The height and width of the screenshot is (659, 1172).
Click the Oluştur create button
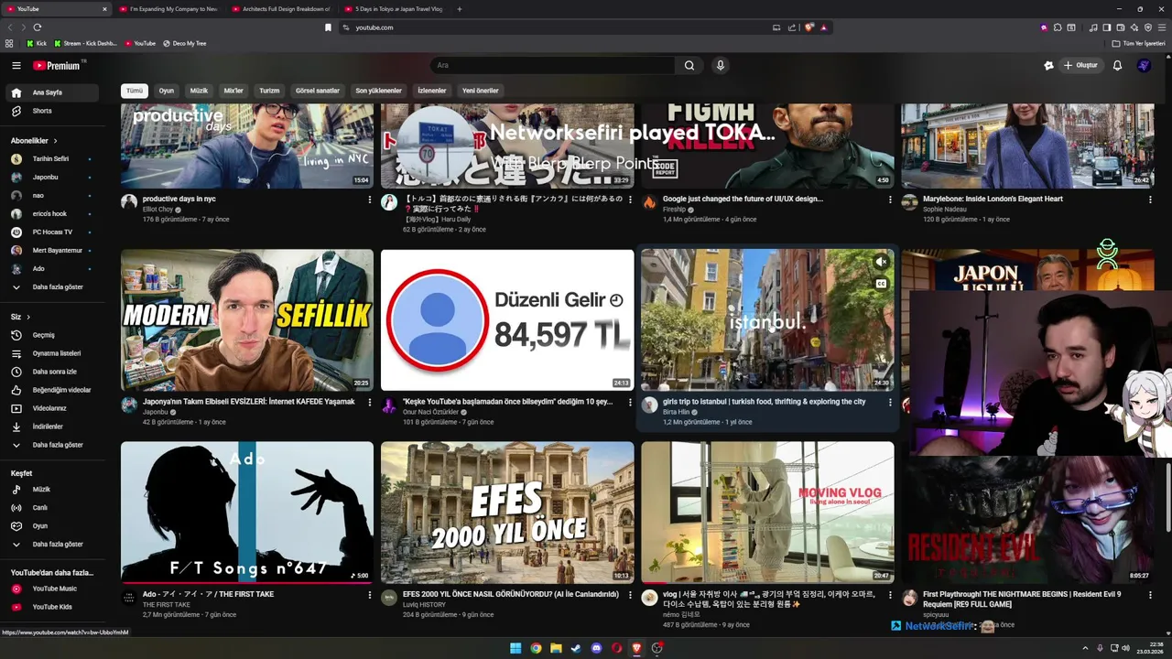pos(1080,65)
